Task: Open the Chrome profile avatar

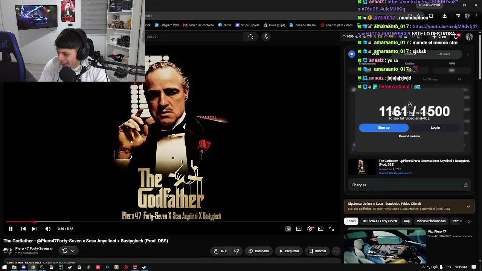Action: click(467, 16)
